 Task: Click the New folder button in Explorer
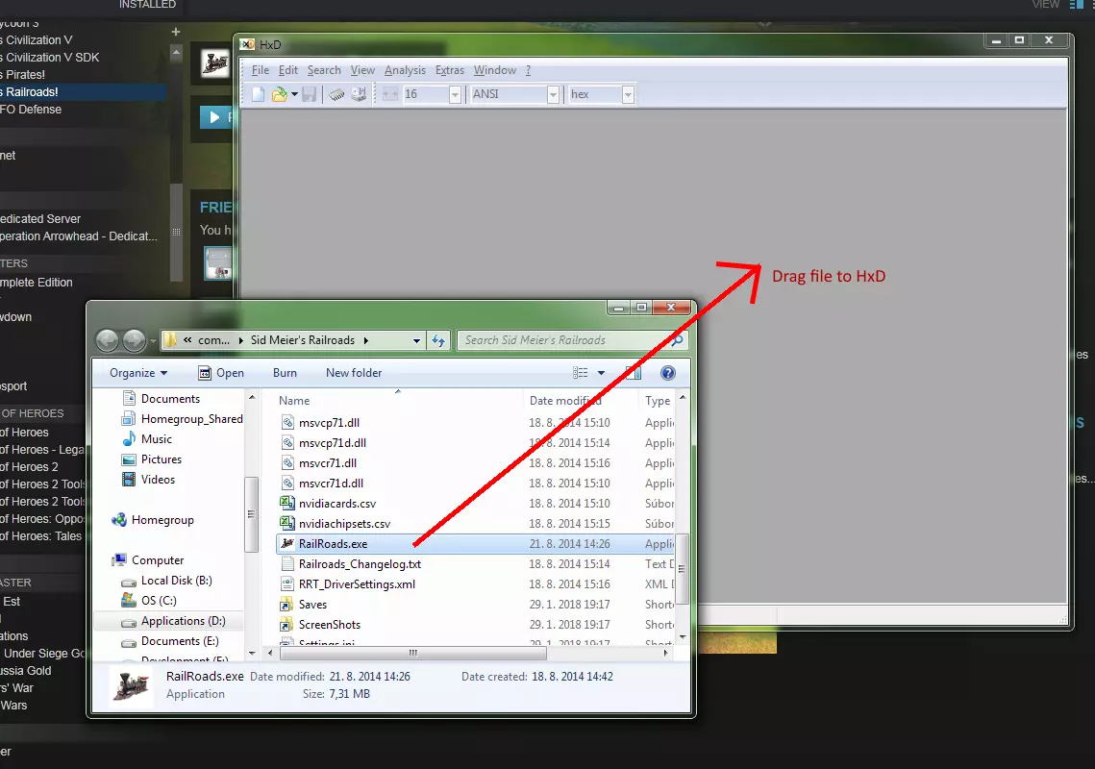click(x=354, y=373)
